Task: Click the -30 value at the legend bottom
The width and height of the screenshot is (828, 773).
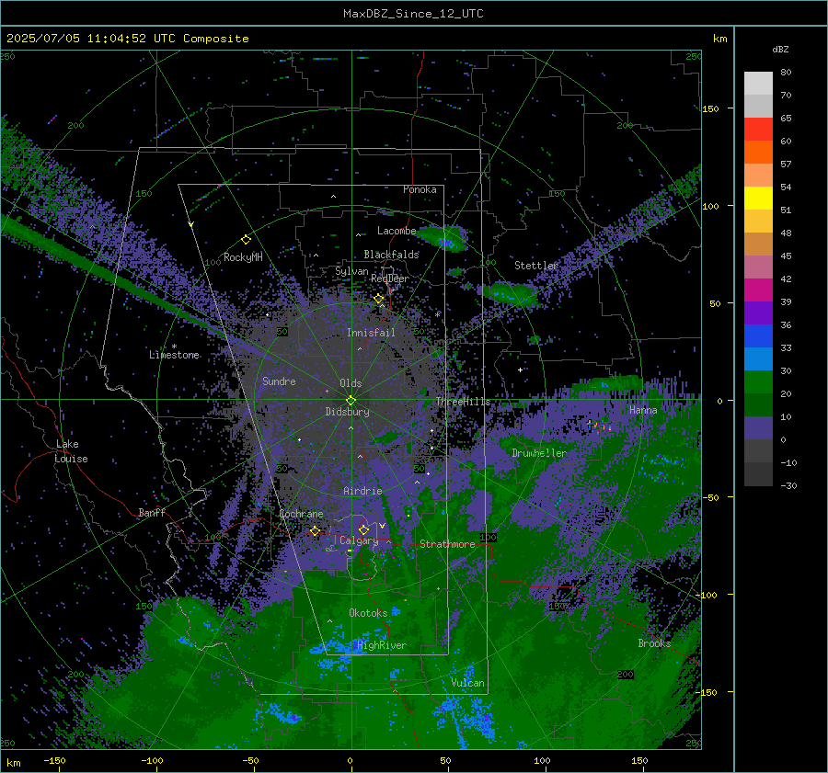Action: pos(788,486)
